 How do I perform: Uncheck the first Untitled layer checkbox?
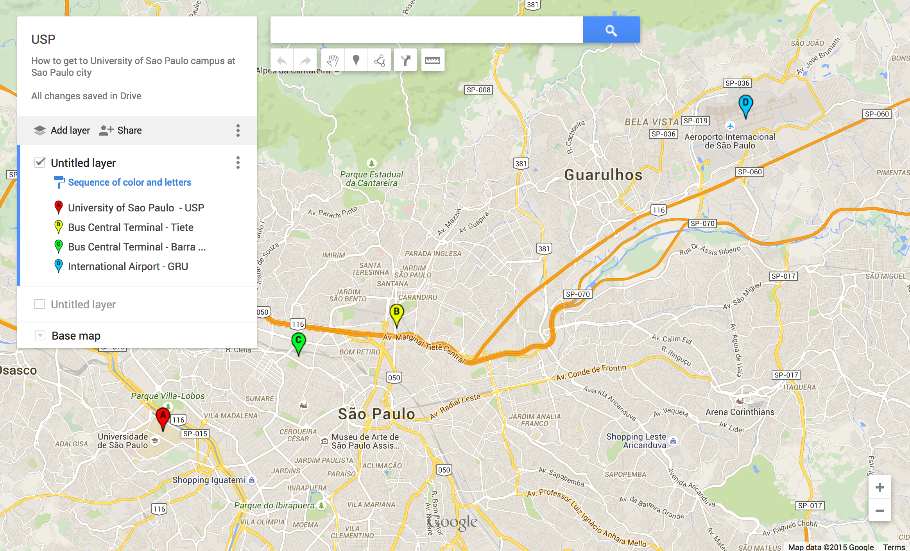tap(39, 162)
